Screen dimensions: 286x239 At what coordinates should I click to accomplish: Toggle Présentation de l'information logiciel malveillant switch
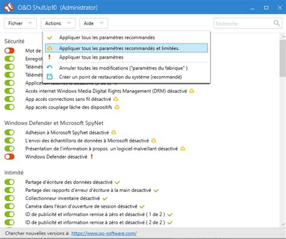click(x=10, y=148)
